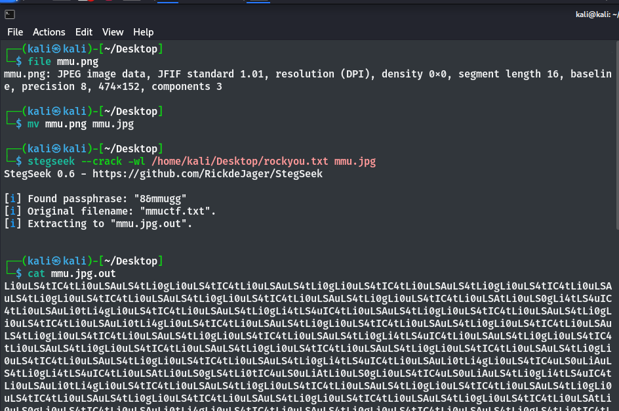Click the extracted file name "mmu.jpg.out"
Viewport: 619px width, 411px height.
coord(148,224)
